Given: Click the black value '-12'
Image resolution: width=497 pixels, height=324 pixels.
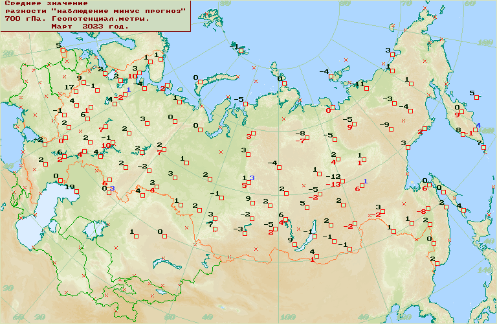Looking at the screenshot, I should pos(333,176).
